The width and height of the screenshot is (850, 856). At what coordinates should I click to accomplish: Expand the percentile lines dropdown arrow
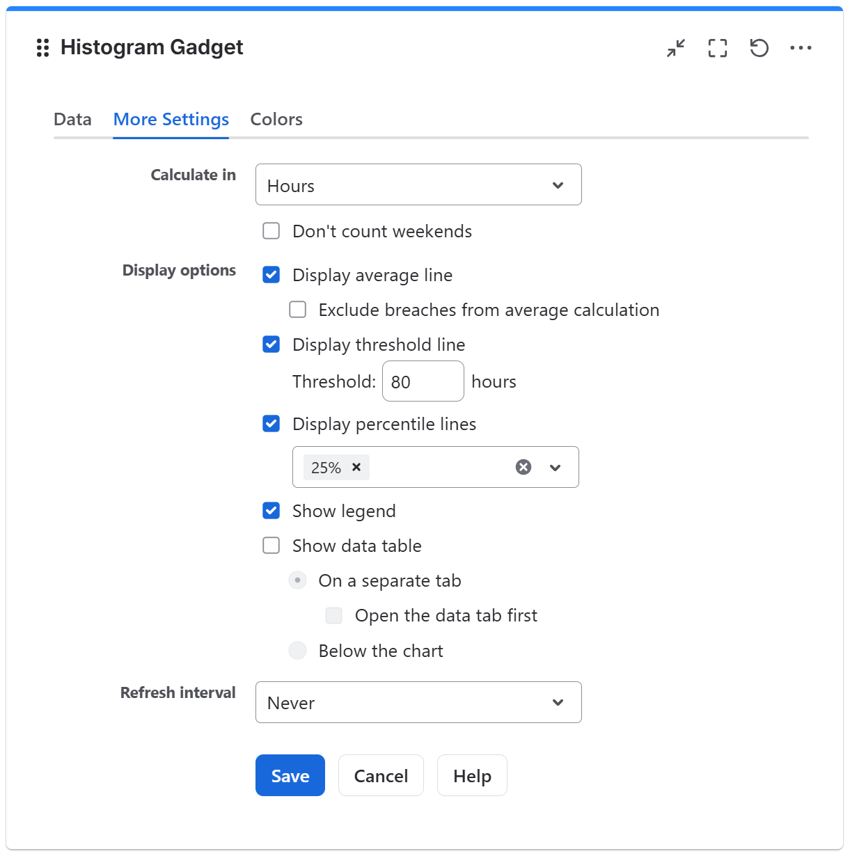(555, 468)
